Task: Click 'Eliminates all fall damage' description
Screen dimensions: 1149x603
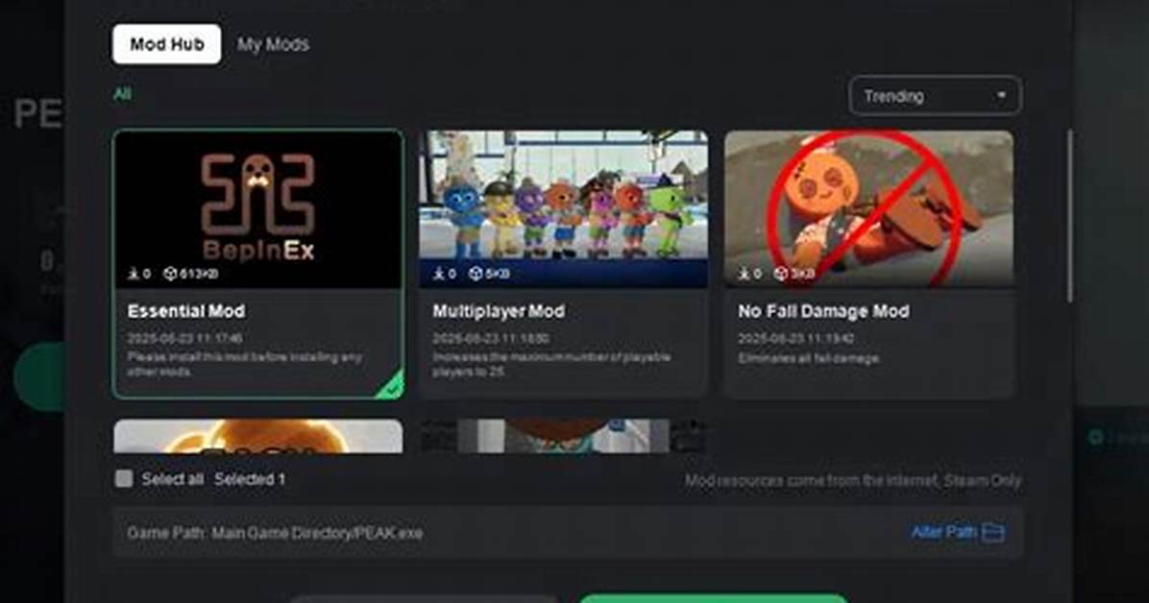Action: click(809, 358)
